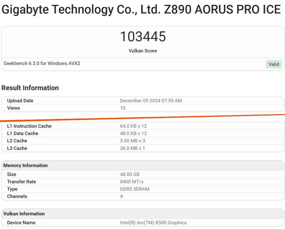This screenshot has width=285, height=230.
Task: Select the 48.0 KB x 12 value
Action: [x=133, y=133]
